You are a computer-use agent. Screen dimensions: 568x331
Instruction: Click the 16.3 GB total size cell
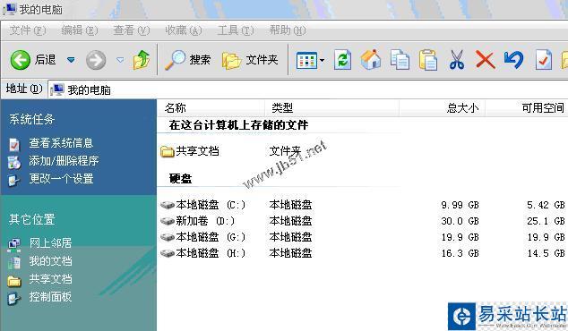pyautogui.click(x=460, y=253)
